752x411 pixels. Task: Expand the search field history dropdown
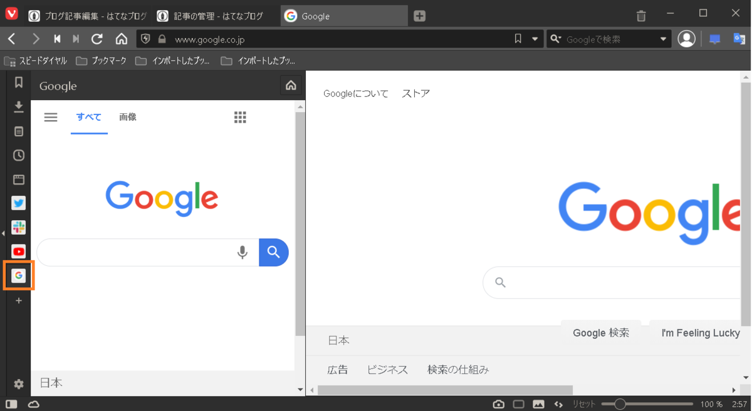(x=663, y=39)
